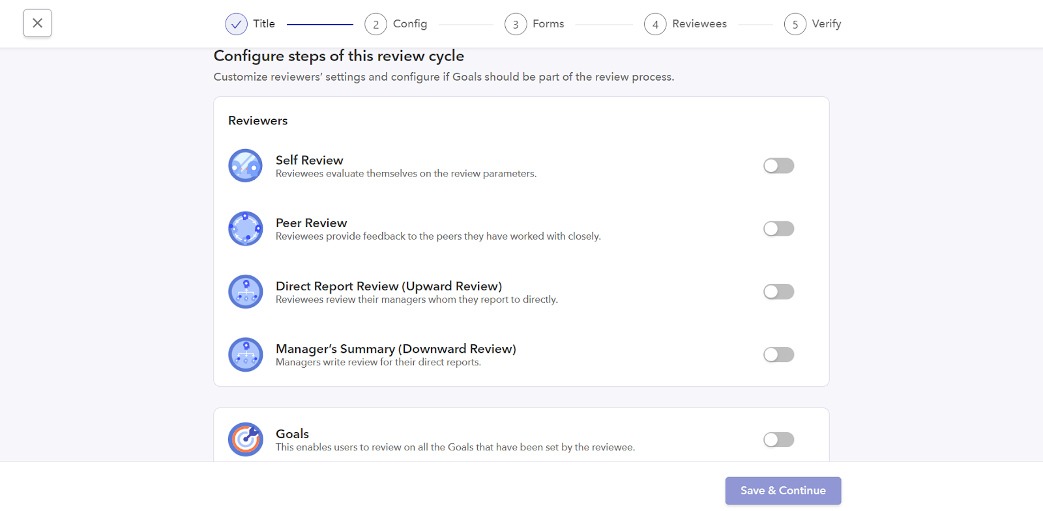Click 'Reviewees provide feedback to the peers' text
Screen dimensions: 1043x511
coord(438,236)
